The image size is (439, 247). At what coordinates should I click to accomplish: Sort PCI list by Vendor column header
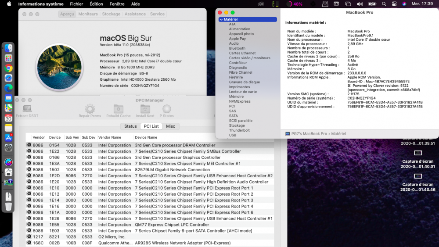pyautogui.click(x=39, y=137)
